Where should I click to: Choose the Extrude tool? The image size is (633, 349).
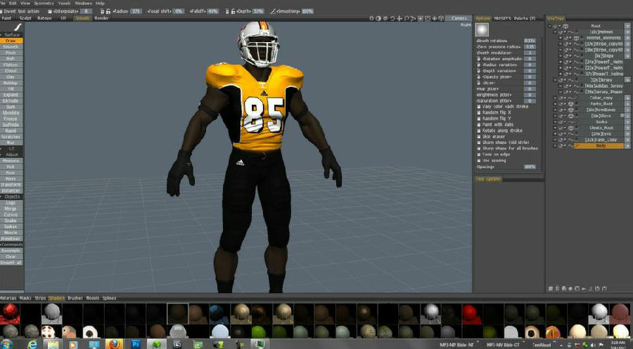[x=11, y=100]
